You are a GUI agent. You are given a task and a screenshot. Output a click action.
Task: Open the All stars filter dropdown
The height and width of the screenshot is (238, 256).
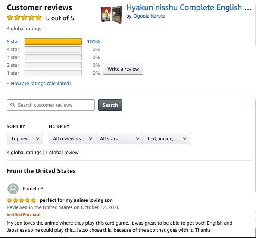[x=119, y=139]
